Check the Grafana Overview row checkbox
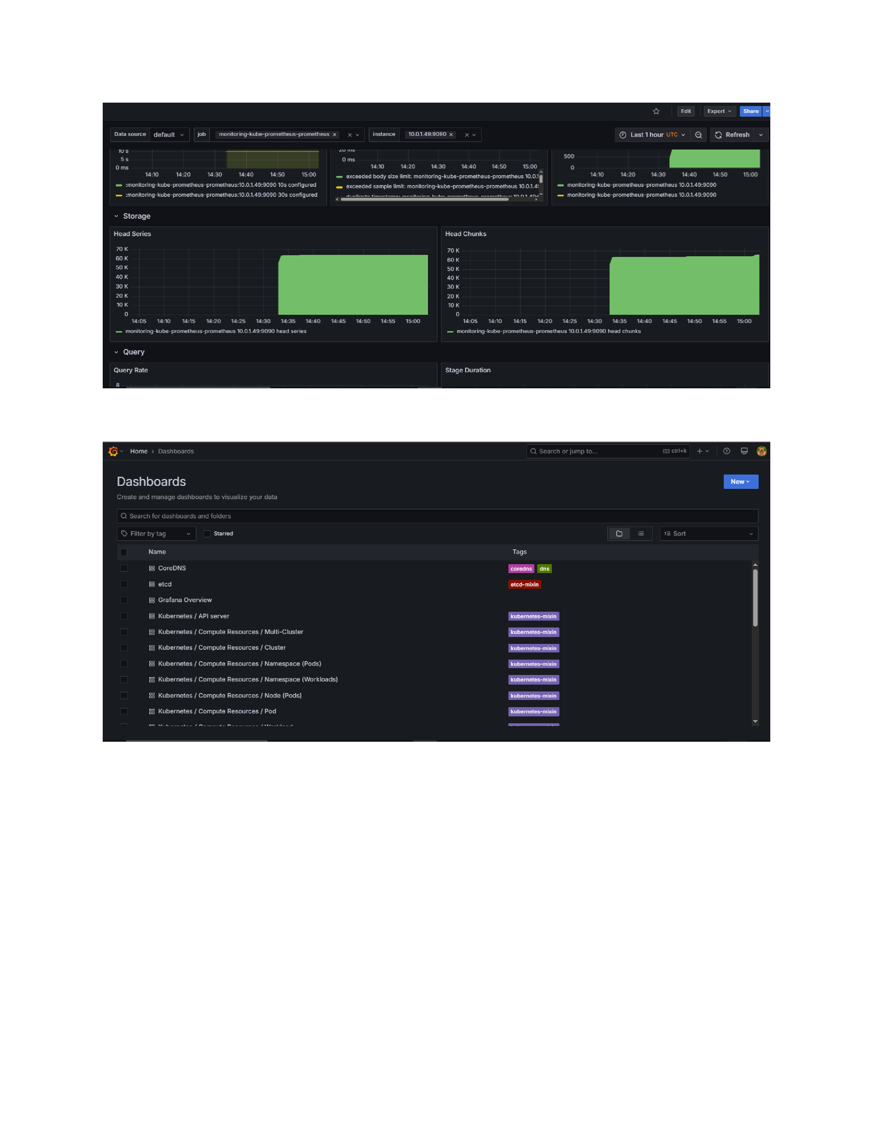 point(124,600)
